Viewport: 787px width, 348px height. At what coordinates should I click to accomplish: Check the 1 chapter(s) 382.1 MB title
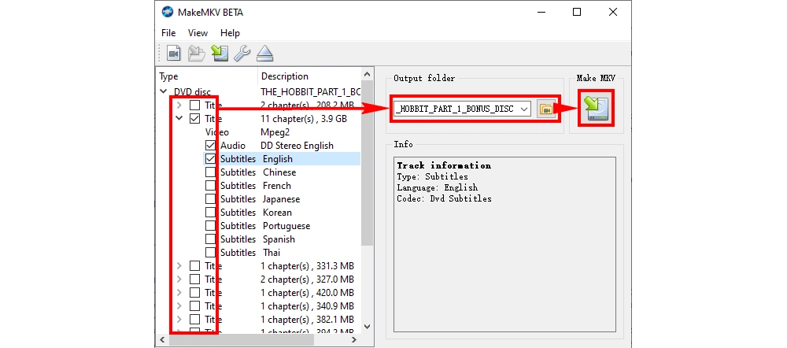(x=194, y=320)
